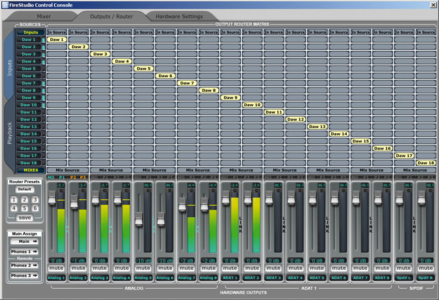Viewport: 439px width, 300px height.
Task: Mute the Analog 1 output
Action: pyautogui.click(x=56, y=268)
